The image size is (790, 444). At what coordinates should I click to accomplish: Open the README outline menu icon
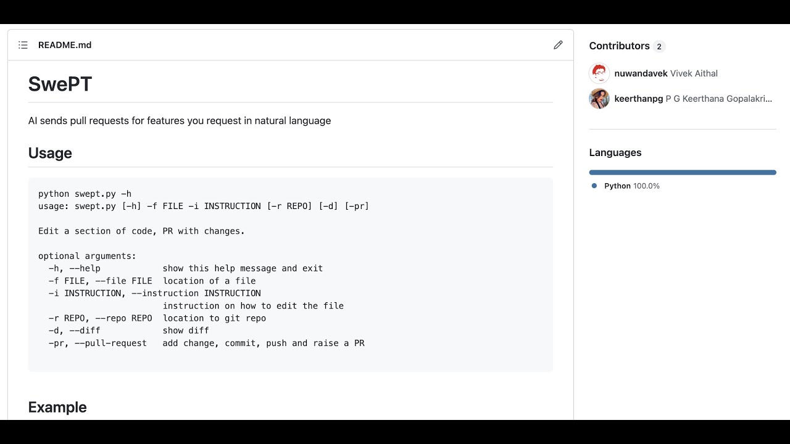tap(23, 45)
